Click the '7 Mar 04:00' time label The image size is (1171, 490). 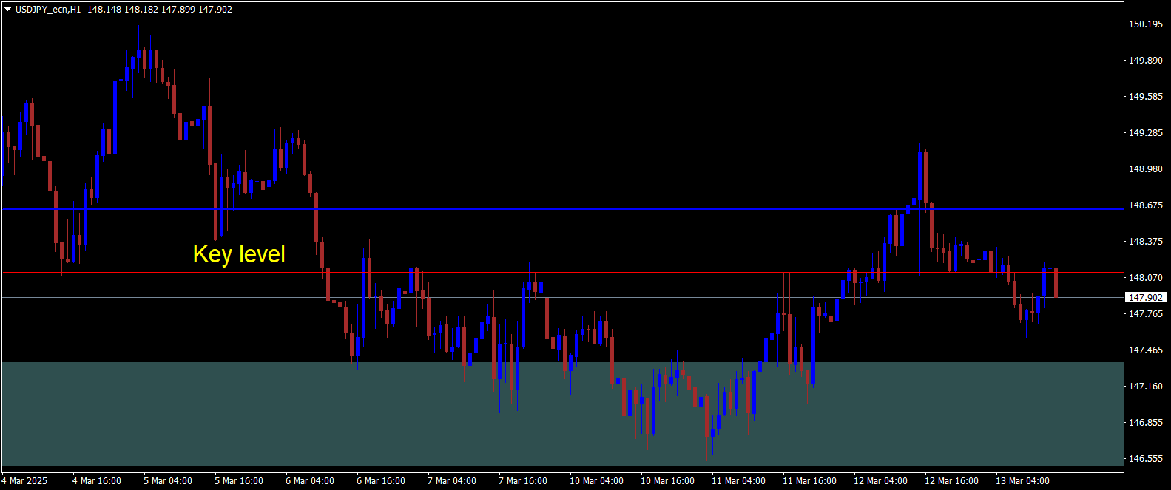[x=452, y=481]
